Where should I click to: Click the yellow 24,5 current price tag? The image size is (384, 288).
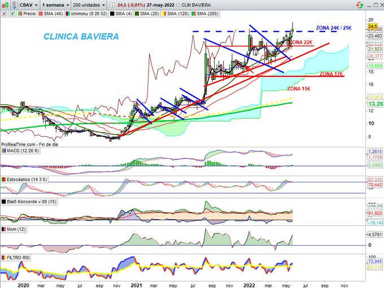[373, 26]
